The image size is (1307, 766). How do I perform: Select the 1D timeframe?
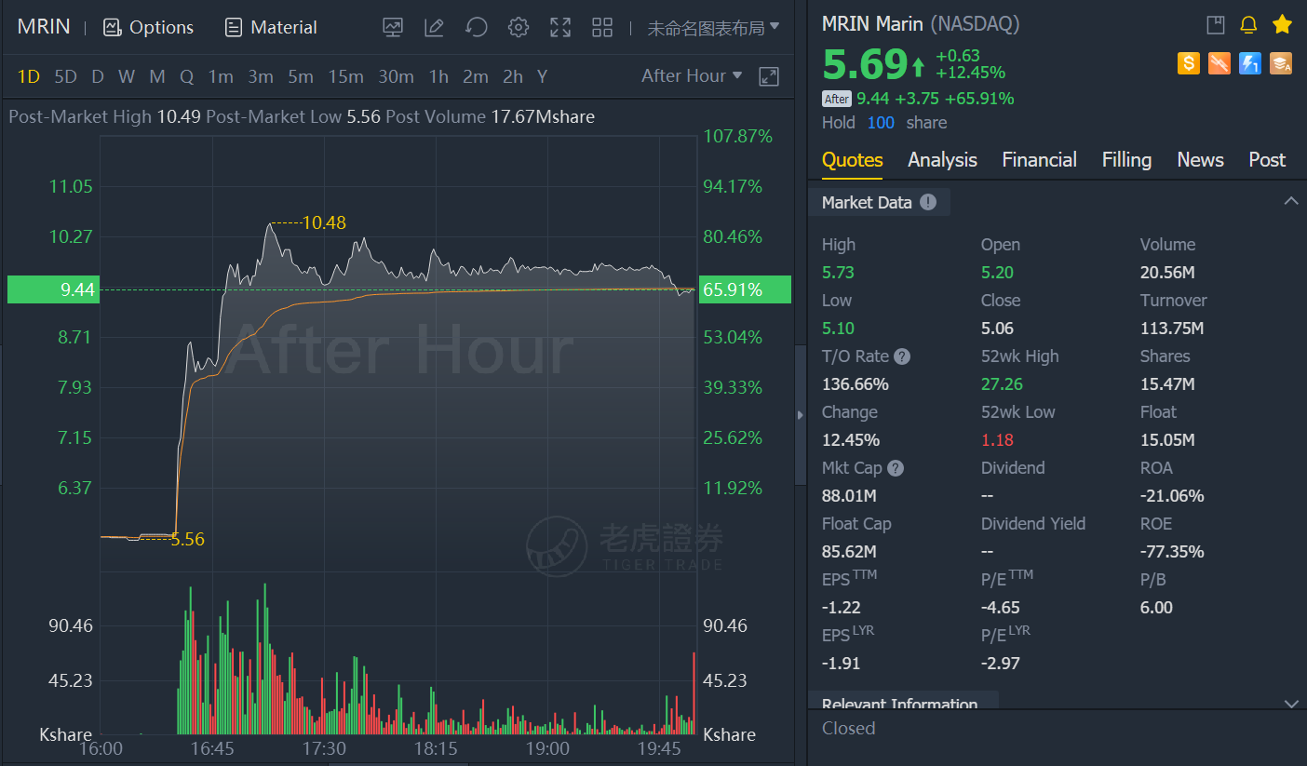(x=29, y=76)
